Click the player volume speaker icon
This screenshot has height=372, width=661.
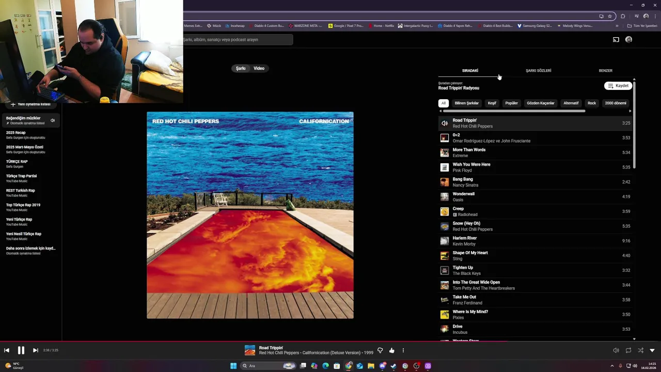coord(616,350)
